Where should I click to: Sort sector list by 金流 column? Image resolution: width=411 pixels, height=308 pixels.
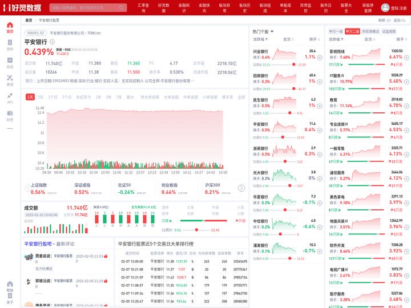(369, 39)
